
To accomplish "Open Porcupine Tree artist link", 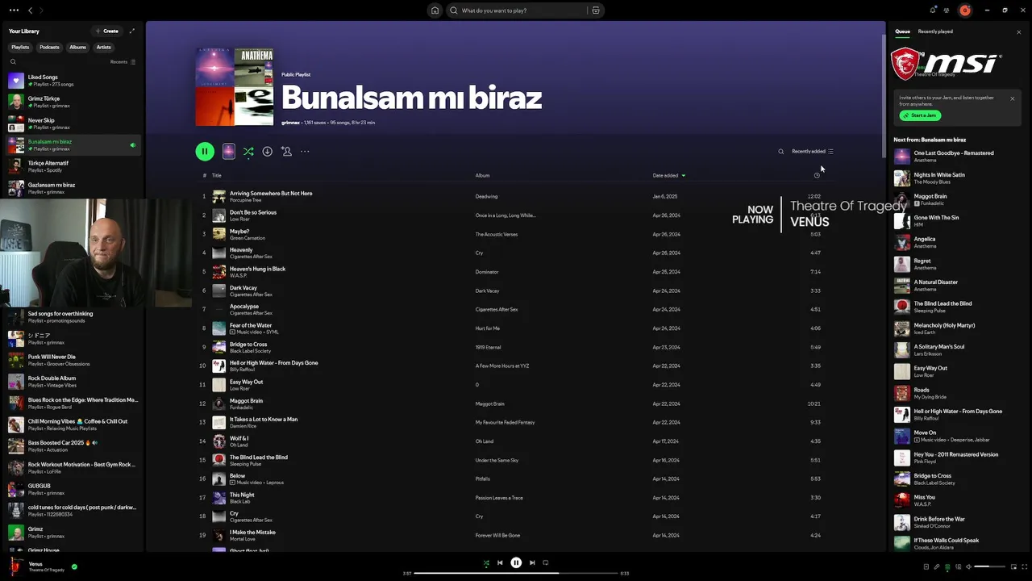I will pyautogui.click(x=245, y=200).
